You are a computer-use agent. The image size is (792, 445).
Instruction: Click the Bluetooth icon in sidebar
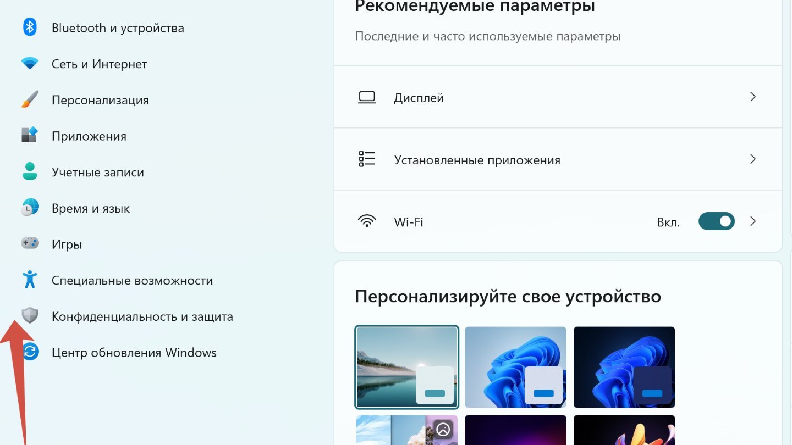pos(30,27)
